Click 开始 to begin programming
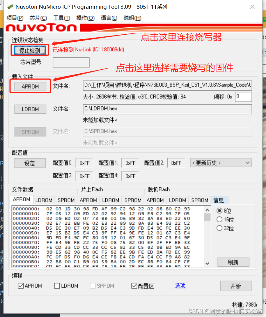266x317 pixels. pyautogui.click(x=236, y=286)
